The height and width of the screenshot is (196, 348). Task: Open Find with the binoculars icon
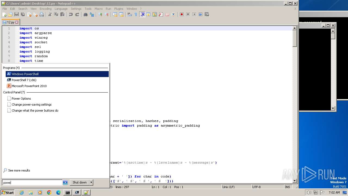(x=86, y=14)
